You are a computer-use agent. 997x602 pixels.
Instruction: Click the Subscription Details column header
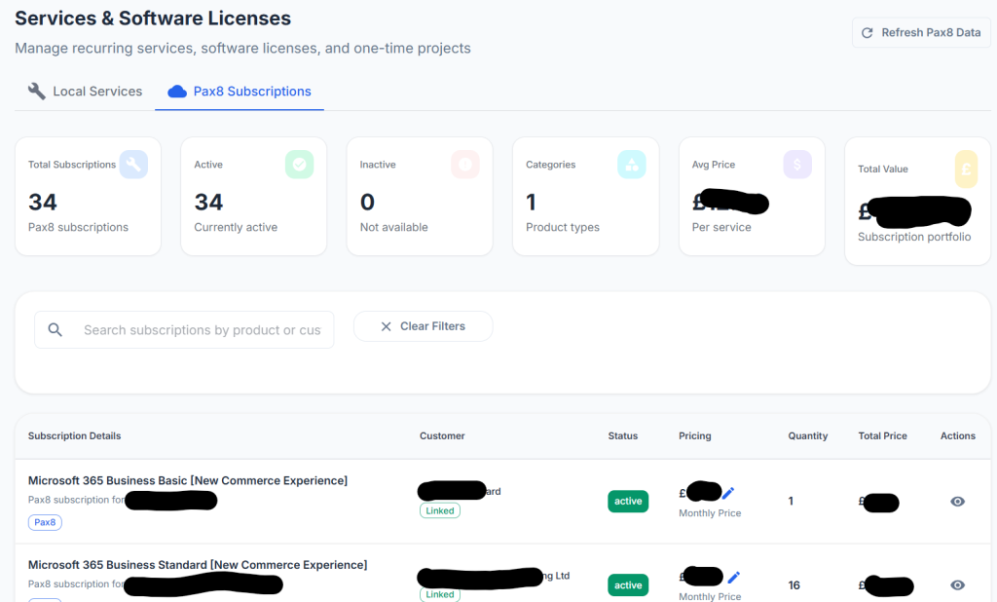coord(74,435)
